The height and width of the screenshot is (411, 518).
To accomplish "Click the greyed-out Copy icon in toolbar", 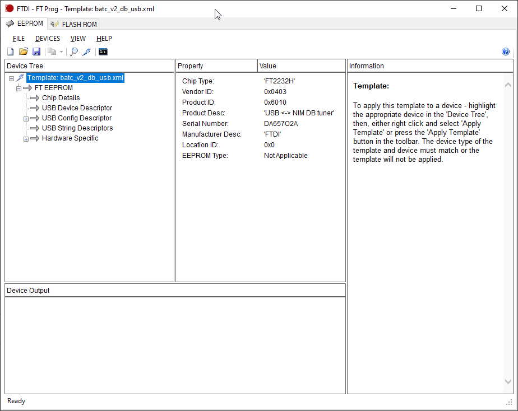I will click(52, 52).
